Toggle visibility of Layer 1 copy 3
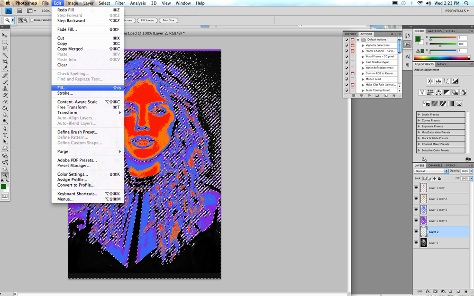This screenshot has width=474, height=296. [x=416, y=210]
